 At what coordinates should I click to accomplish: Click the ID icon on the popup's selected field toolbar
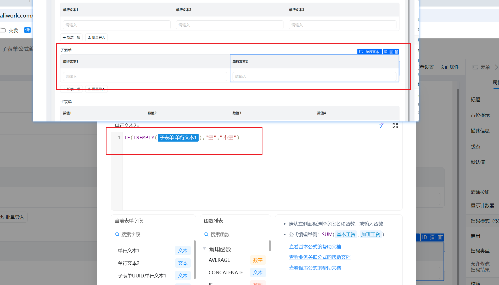coord(385,52)
